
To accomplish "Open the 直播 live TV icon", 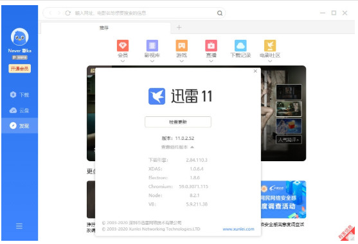I will 211,46.
